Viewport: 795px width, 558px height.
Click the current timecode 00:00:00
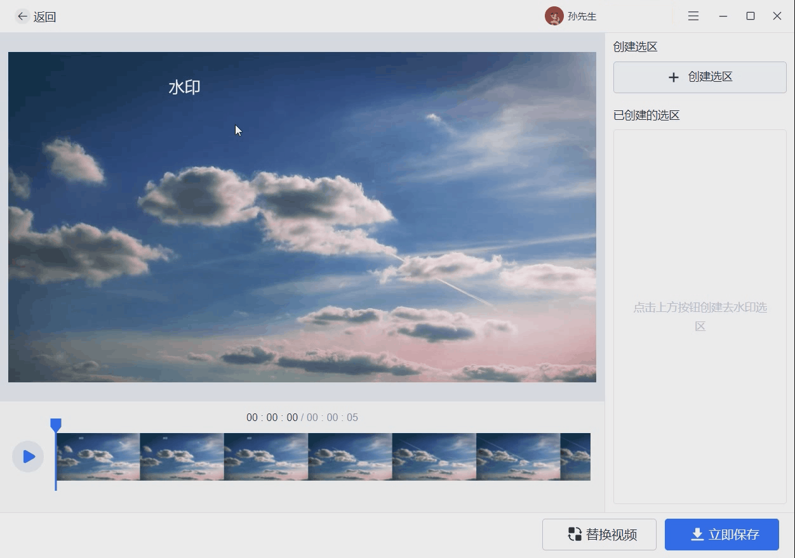[272, 418]
